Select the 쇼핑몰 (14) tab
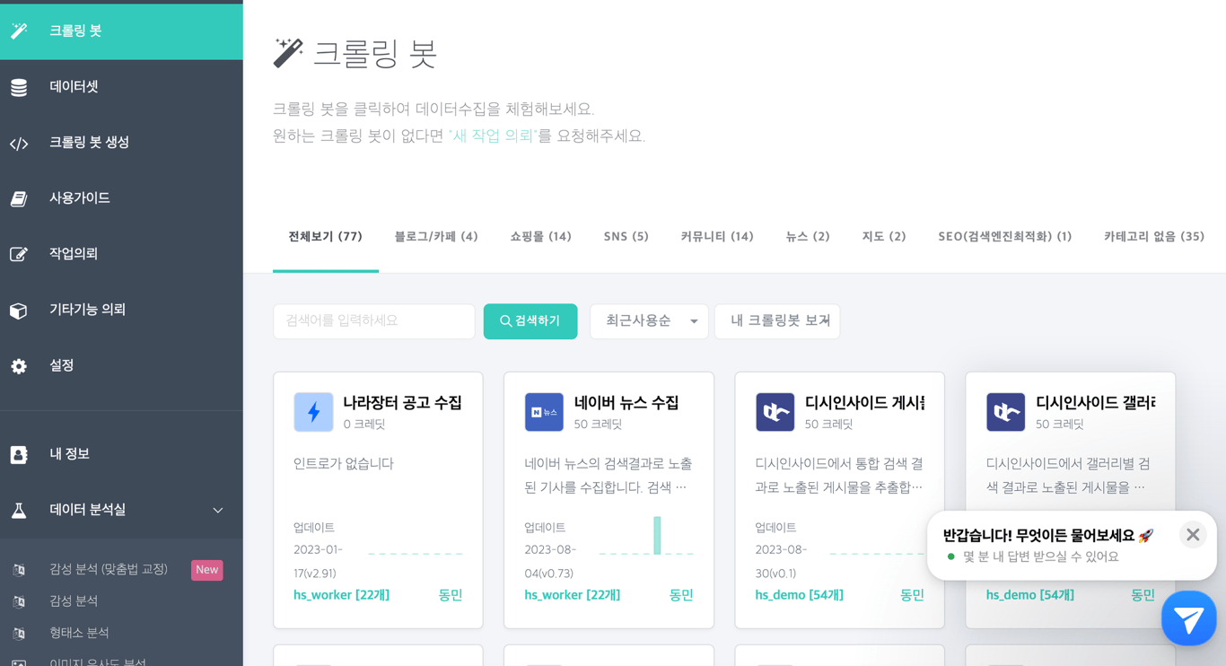This screenshot has width=1226, height=666. 540,237
